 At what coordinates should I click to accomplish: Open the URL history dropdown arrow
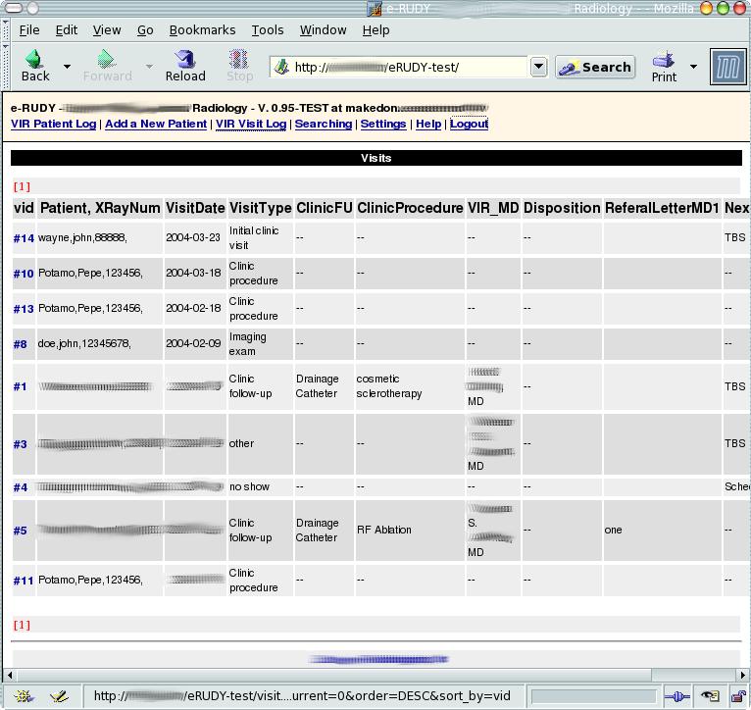coord(539,67)
